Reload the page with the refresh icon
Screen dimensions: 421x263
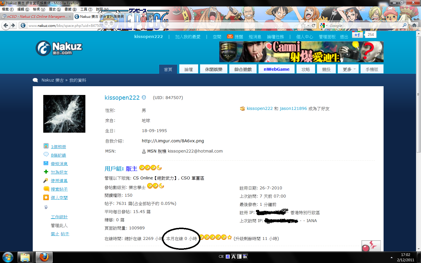tap(314, 25)
